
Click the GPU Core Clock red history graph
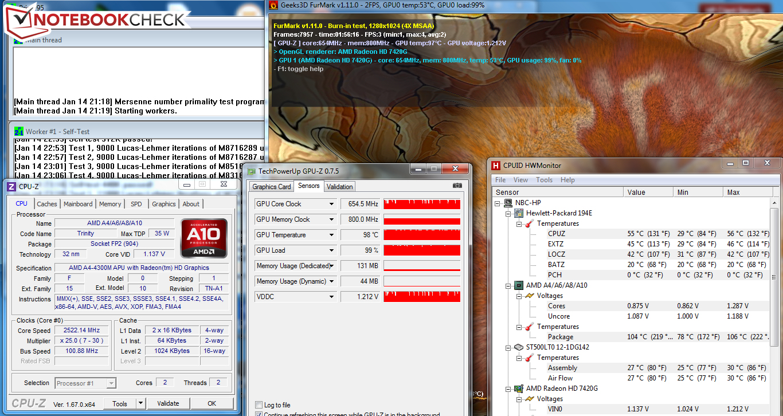point(422,204)
